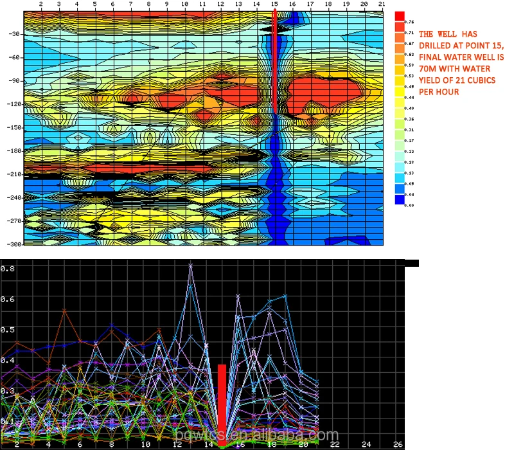Click point 2 label on top axis
This screenshot has width=514, height=450.
(x=41, y=4)
